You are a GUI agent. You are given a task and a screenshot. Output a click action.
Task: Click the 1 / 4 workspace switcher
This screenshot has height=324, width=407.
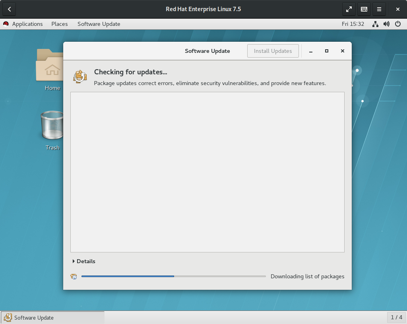pos(396,317)
